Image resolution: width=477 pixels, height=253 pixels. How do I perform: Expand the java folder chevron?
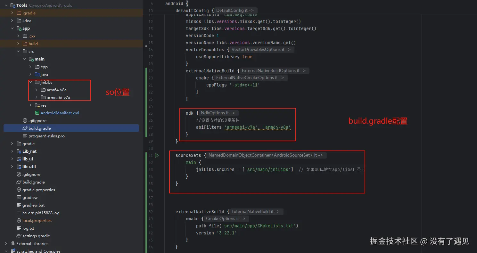pyautogui.click(x=30, y=74)
